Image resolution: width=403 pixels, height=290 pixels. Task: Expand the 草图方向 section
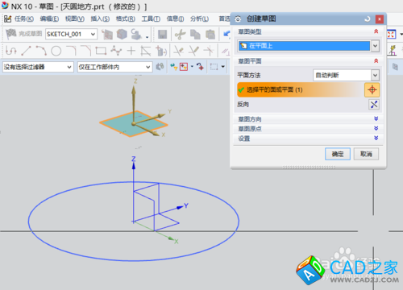click(x=308, y=119)
